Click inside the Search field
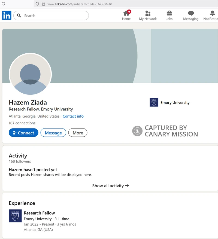This screenshot has height=239, width=218. [x=51, y=16]
